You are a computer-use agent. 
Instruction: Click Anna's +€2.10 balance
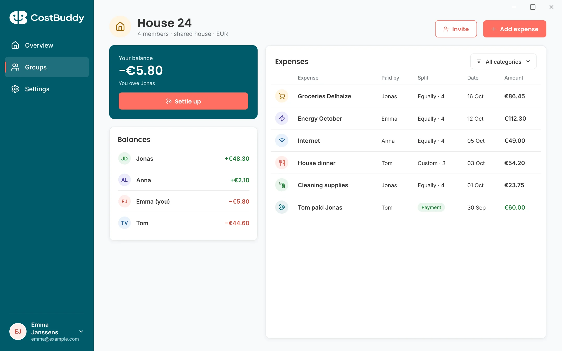tap(240, 180)
